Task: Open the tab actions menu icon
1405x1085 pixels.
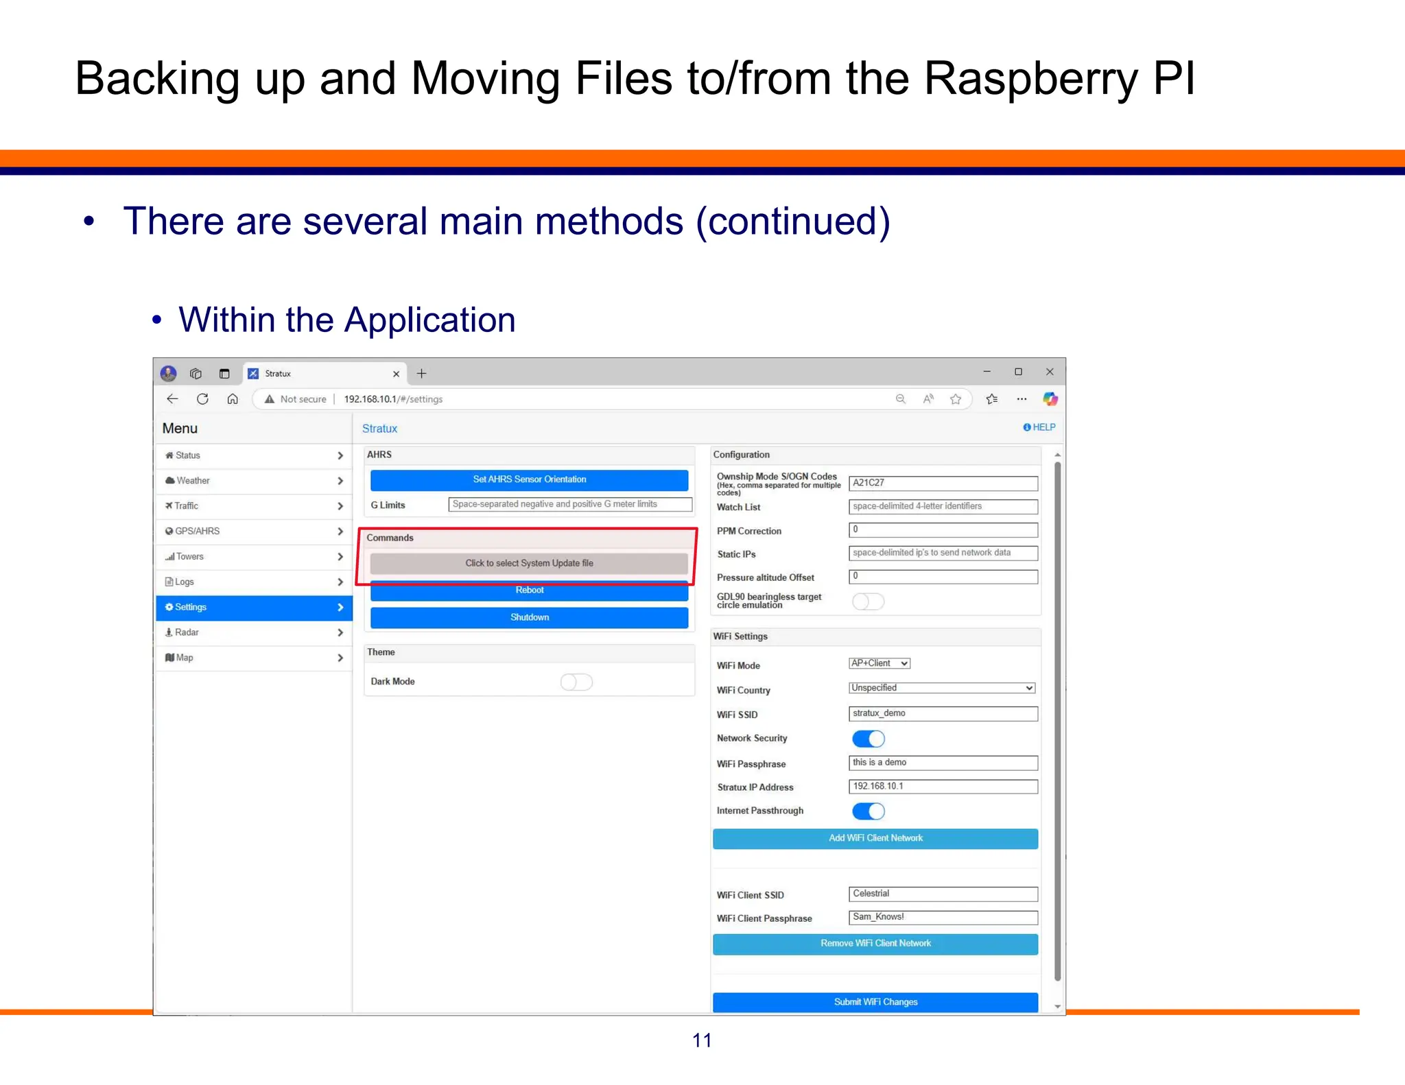Action: [224, 373]
